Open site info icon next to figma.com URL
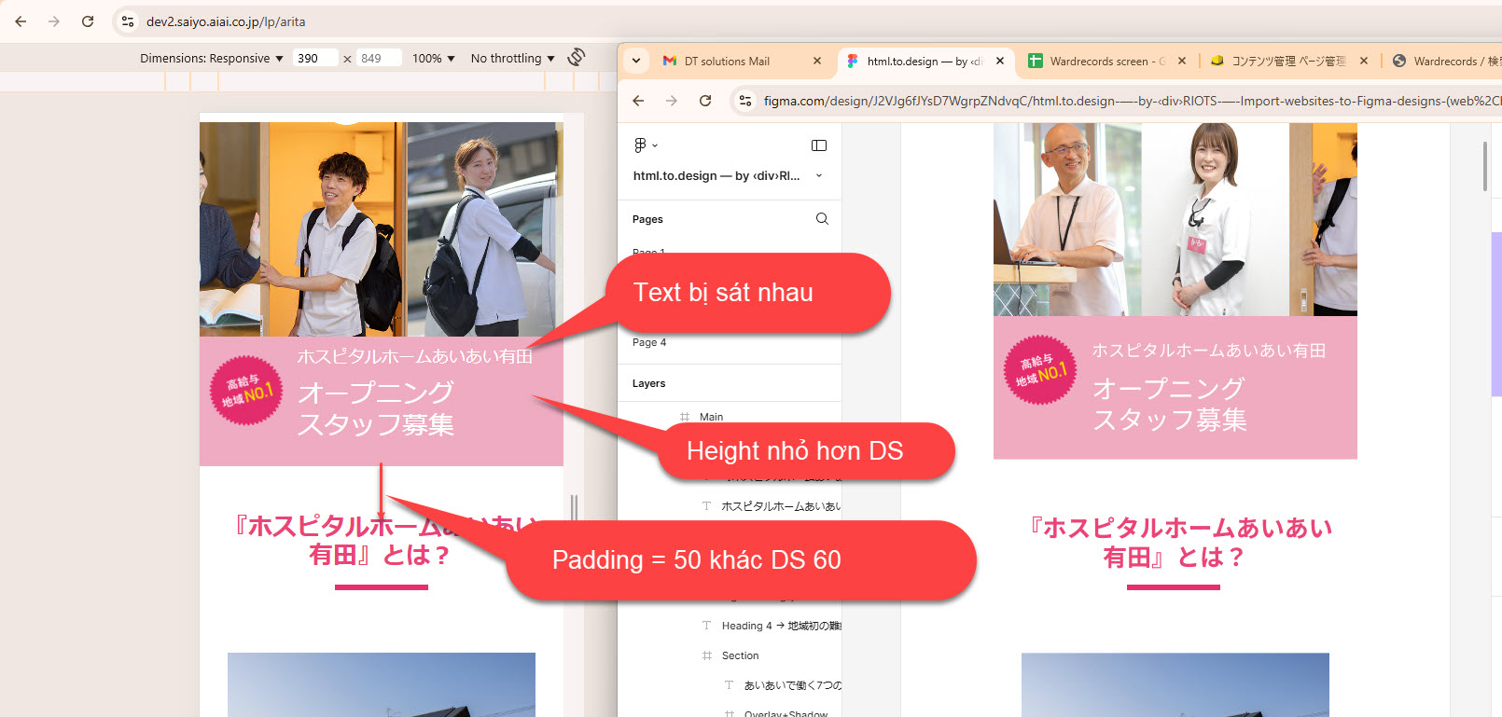The height and width of the screenshot is (717, 1502). pyautogui.click(x=744, y=101)
